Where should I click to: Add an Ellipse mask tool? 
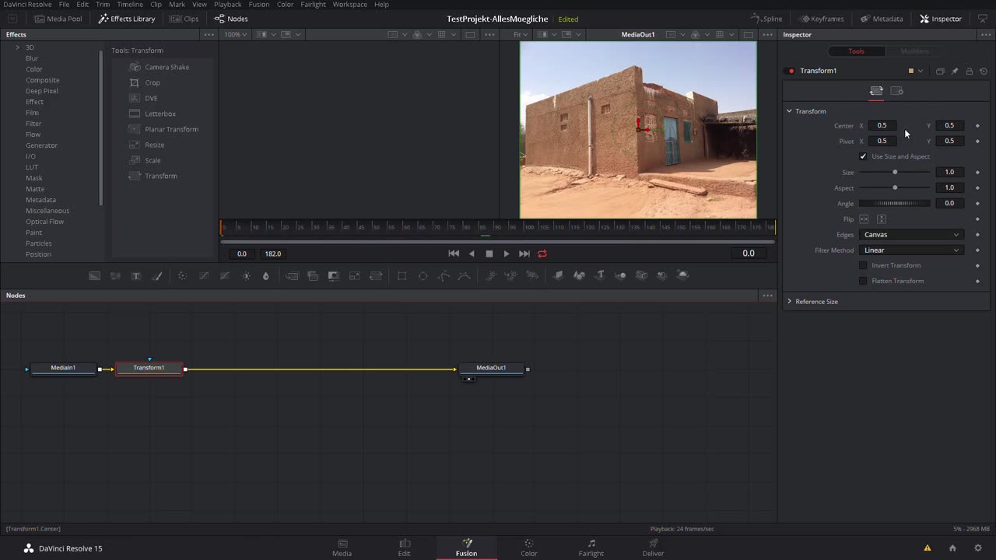pyautogui.click(x=423, y=275)
